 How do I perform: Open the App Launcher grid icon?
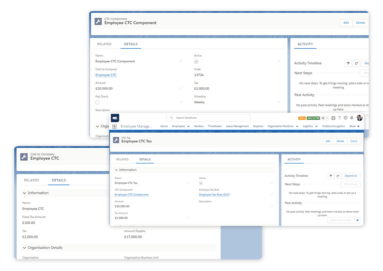tap(114, 127)
